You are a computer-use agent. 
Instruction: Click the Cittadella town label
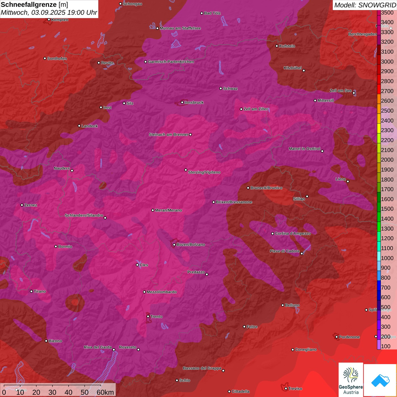point(240,391)
